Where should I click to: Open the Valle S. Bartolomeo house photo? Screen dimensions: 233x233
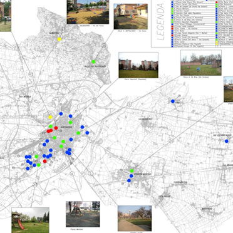[x=131, y=16]
